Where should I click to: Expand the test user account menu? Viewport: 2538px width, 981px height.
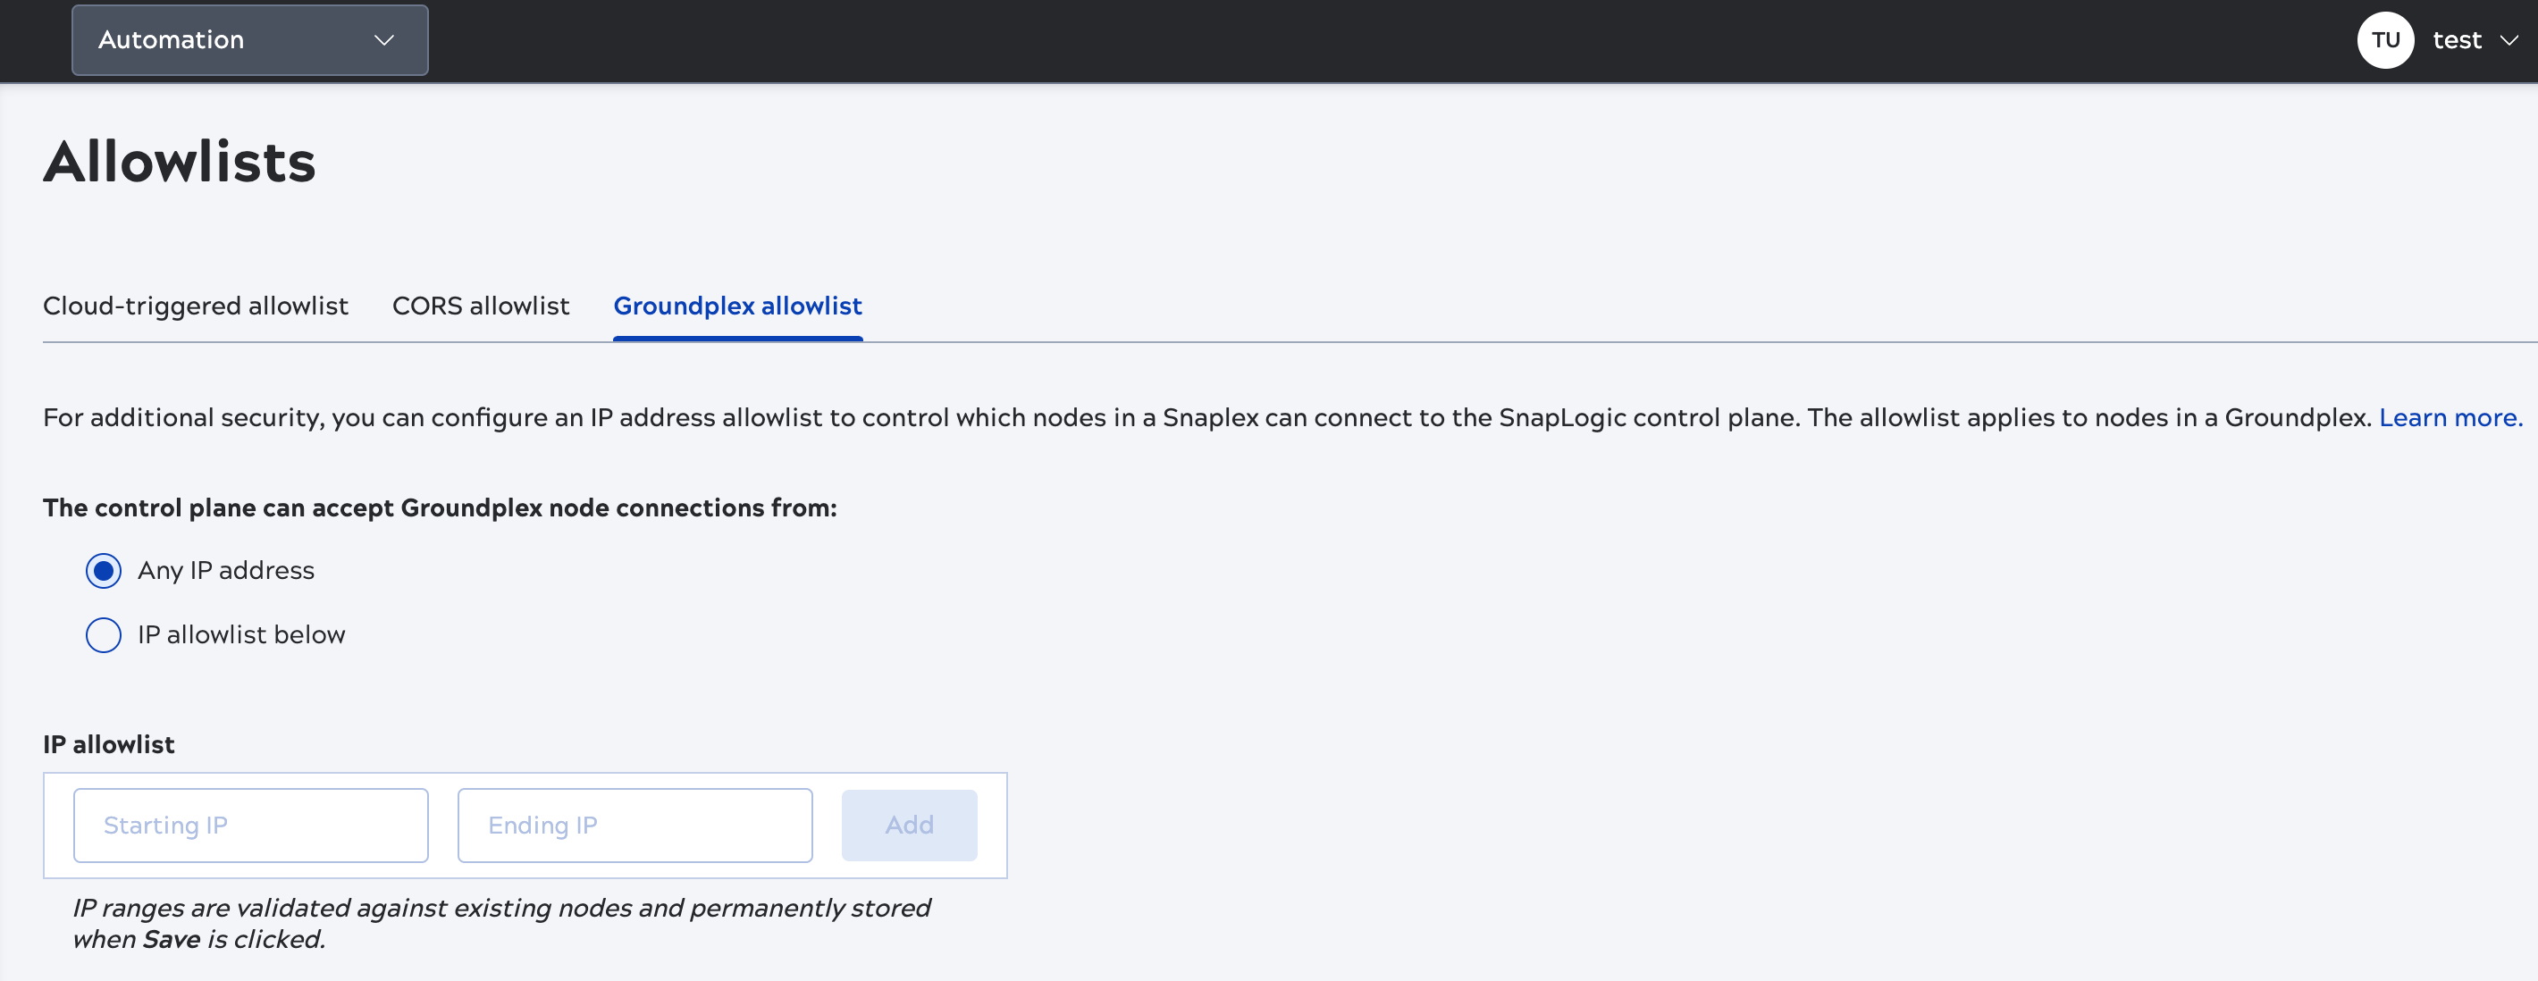click(2459, 39)
